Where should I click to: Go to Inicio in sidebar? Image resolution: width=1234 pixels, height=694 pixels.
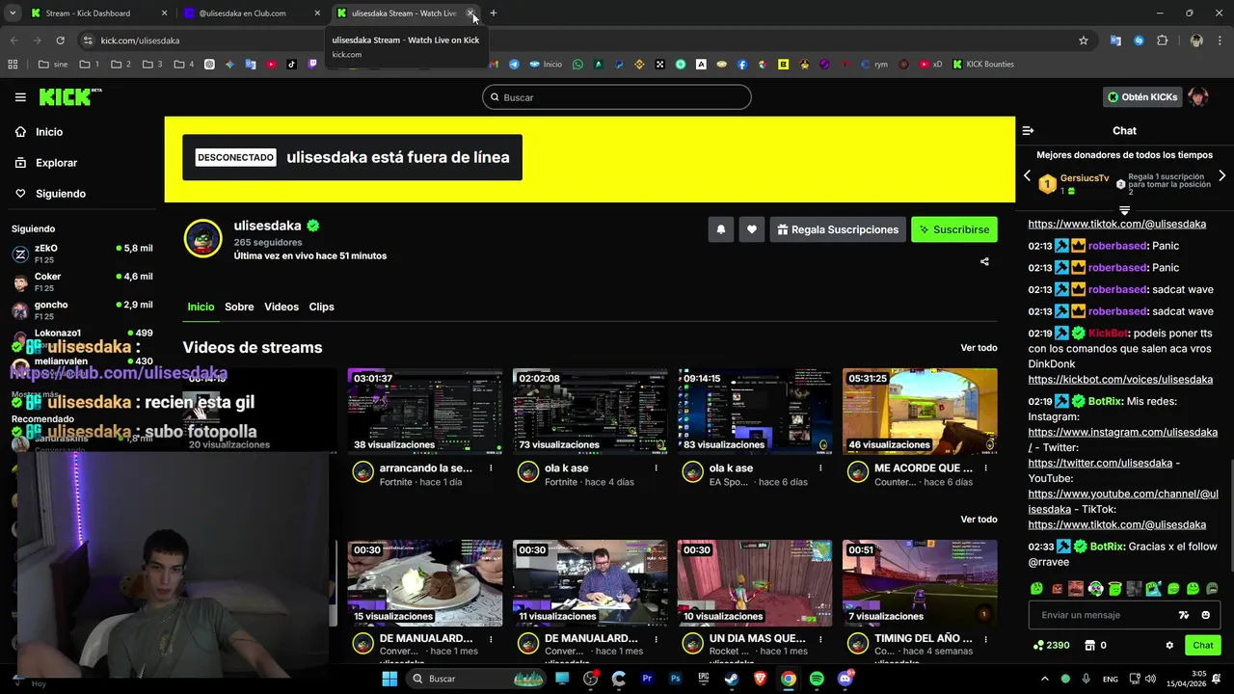pyautogui.click(x=49, y=132)
